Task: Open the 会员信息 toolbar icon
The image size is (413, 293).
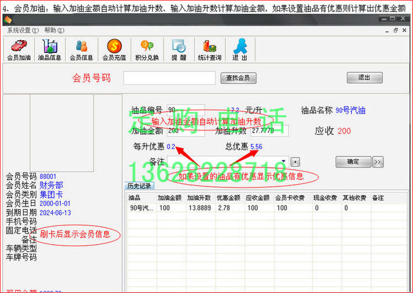Action: coord(81,50)
